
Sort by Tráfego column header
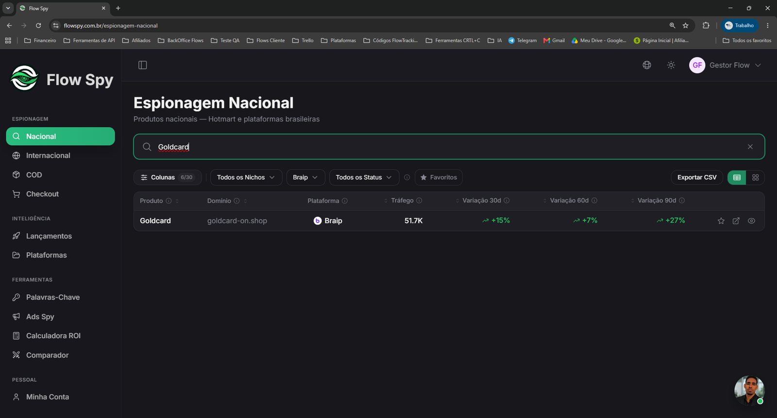[x=402, y=201]
